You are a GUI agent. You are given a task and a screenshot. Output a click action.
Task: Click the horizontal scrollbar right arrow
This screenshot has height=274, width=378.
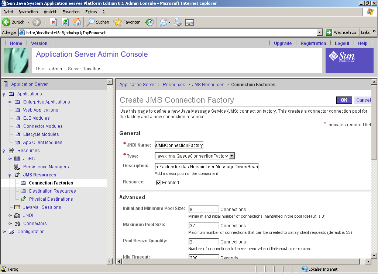pos(368,261)
